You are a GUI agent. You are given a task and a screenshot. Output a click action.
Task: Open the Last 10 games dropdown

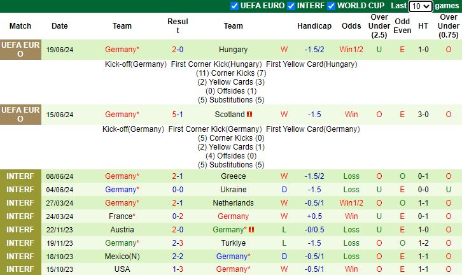pyautogui.click(x=420, y=6)
